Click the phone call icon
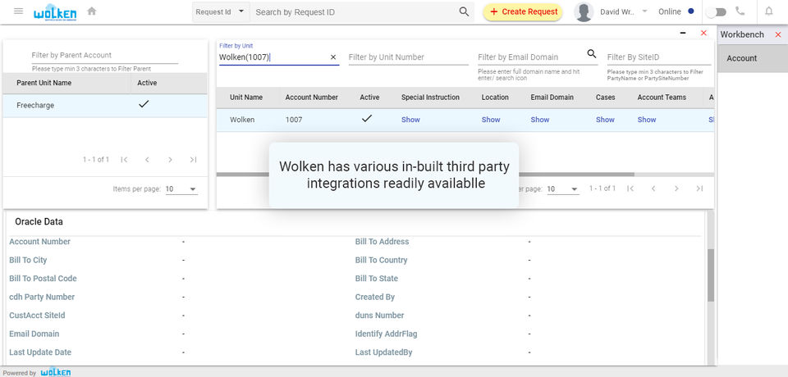The height and width of the screenshot is (377, 788). tap(740, 11)
